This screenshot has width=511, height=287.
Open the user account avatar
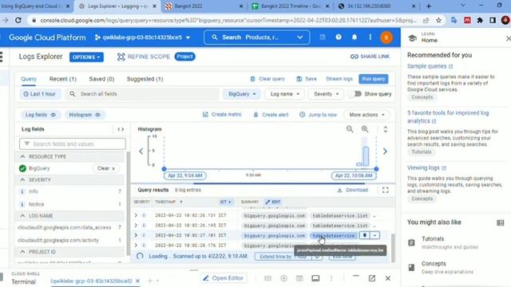pyautogui.click(x=386, y=37)
